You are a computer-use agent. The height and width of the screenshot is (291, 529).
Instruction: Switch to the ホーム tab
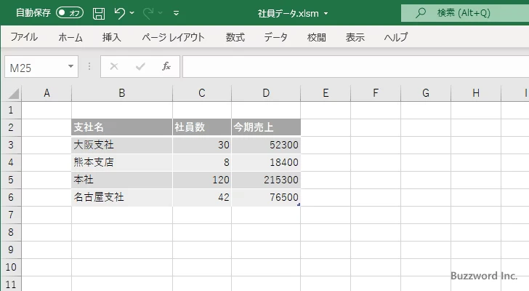tap(70, 37)
